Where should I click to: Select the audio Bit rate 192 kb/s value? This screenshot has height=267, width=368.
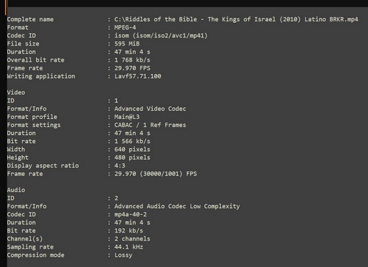click(x=129, y=230)
